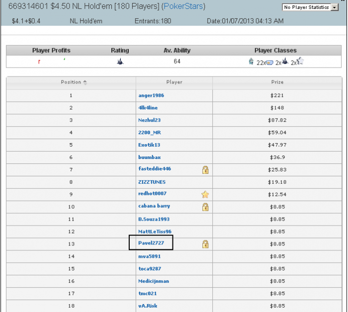Open player MattLeTiss96 profile

pos(155,232)
